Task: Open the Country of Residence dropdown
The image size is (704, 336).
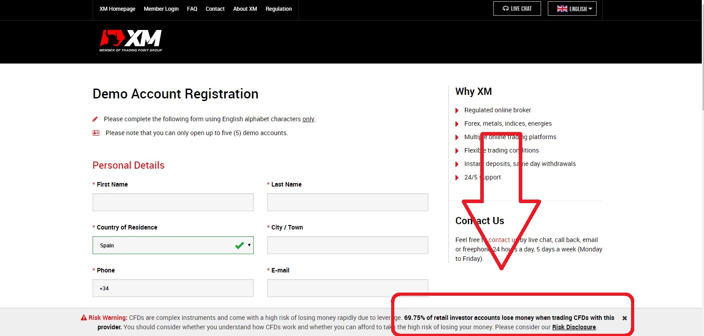Action: pyautogui.click(x=173, y=245)
